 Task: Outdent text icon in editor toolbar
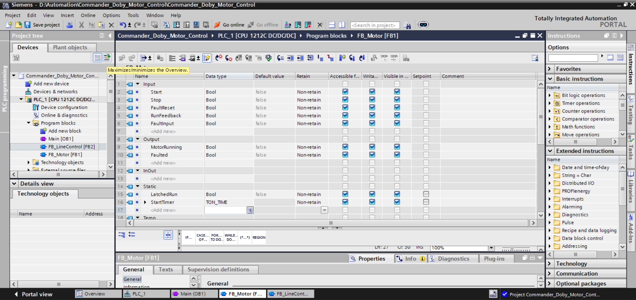(x=300, y=58)
